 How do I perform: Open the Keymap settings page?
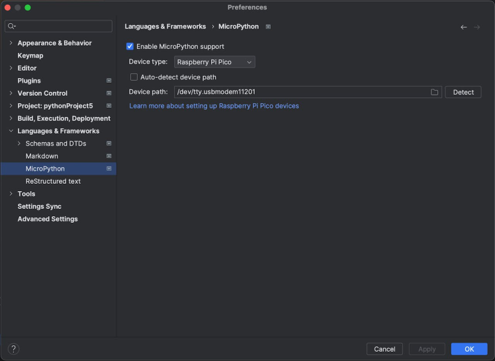[x=30, y=56]
